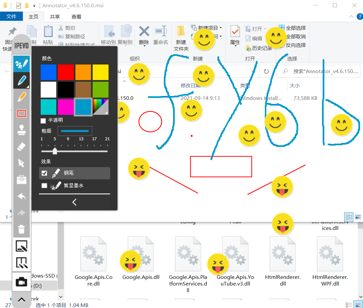Collapse the color panel with back chevron

pyautogui.click(x=74, y=202)
